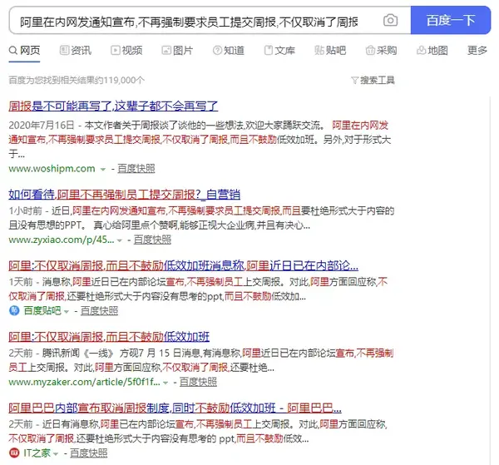Open the 知道 tab
499x465 pixels.
coord(229,50)
